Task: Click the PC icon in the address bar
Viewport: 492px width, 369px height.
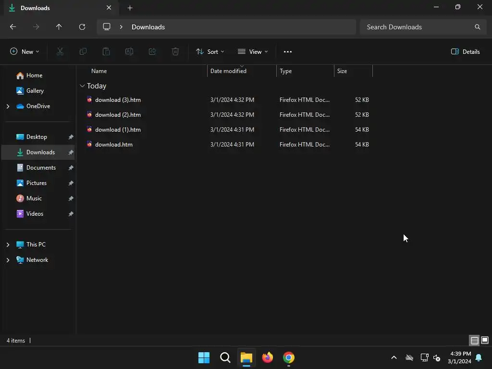Action: (x=107, y=27)
